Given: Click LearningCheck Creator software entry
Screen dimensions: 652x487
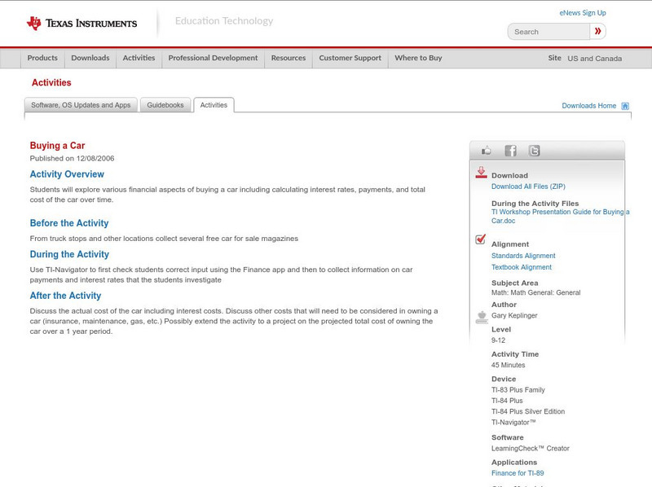Looking at the screenshot, I should 531,449.
